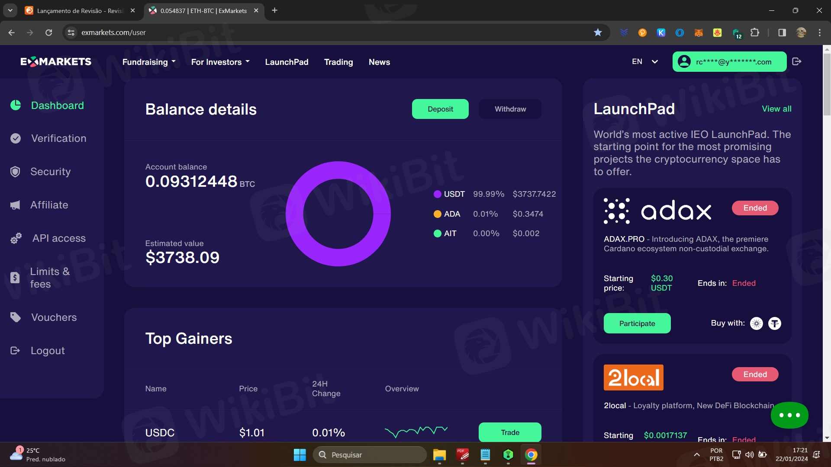Open Security via shield icon

[x=15, y=172]
